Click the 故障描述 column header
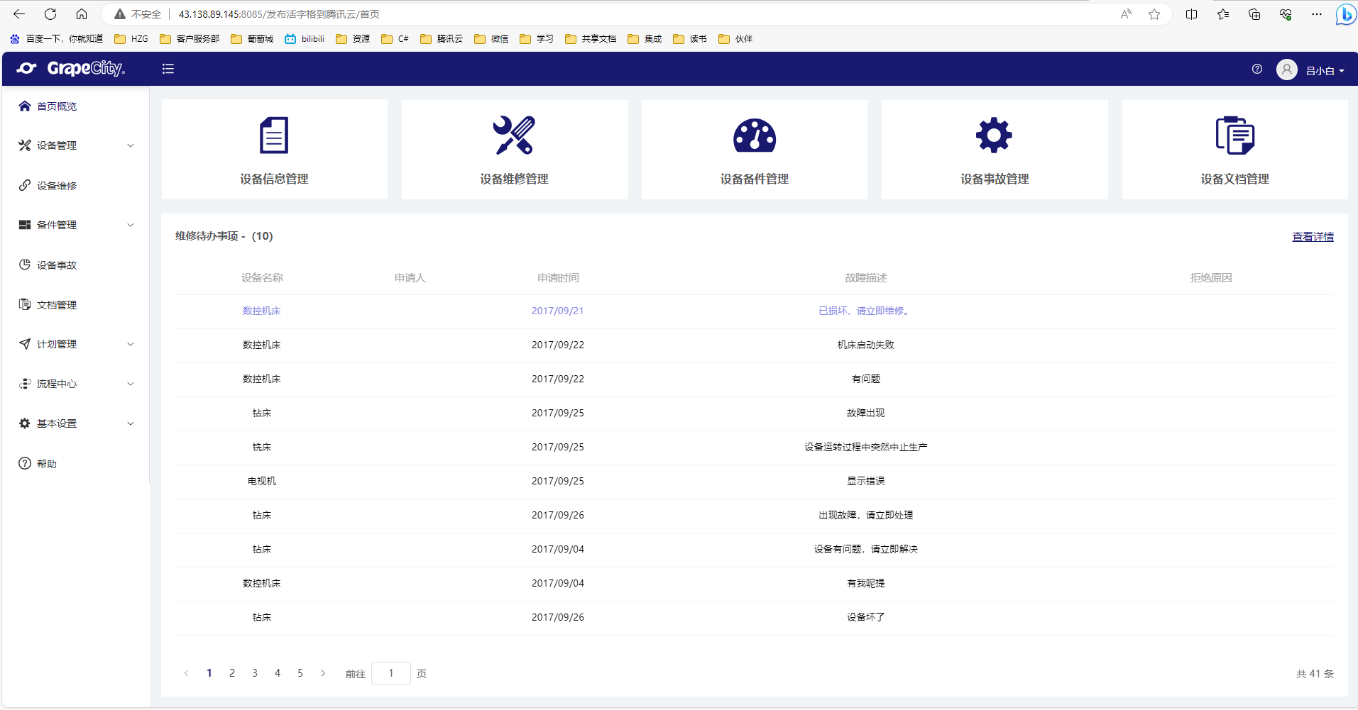The height and width of the screenshot is (710, 1358). [x=866, y=278]
